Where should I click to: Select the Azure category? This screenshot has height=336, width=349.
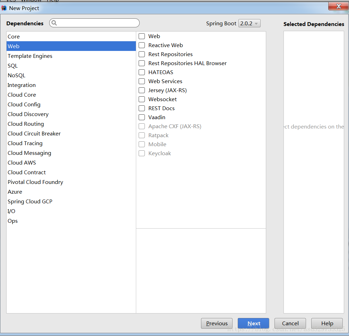point(71,192)
